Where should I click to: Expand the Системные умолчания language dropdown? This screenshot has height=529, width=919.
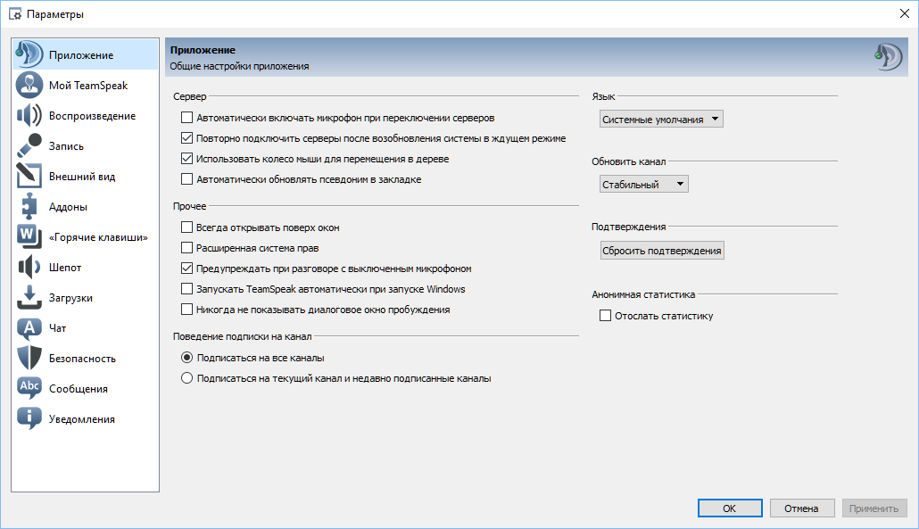661,119
